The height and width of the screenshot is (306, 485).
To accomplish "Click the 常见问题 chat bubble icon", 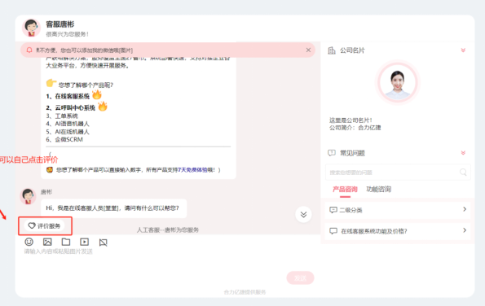I will tap(332, 153).
